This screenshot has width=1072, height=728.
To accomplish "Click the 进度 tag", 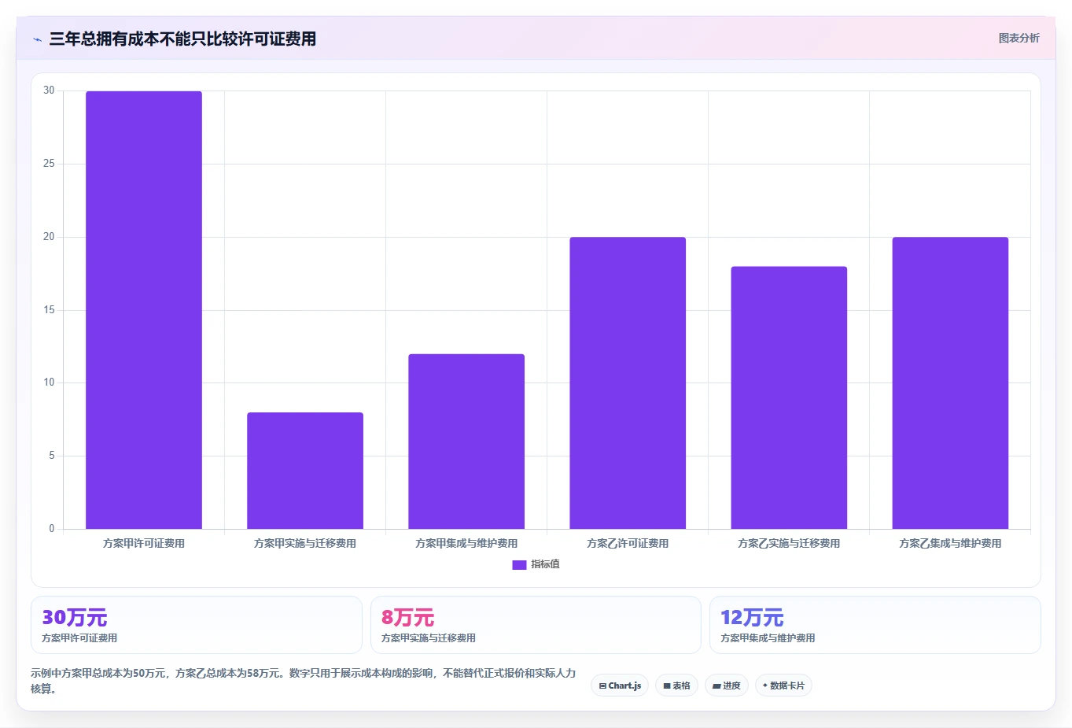I will coord(727,686).
